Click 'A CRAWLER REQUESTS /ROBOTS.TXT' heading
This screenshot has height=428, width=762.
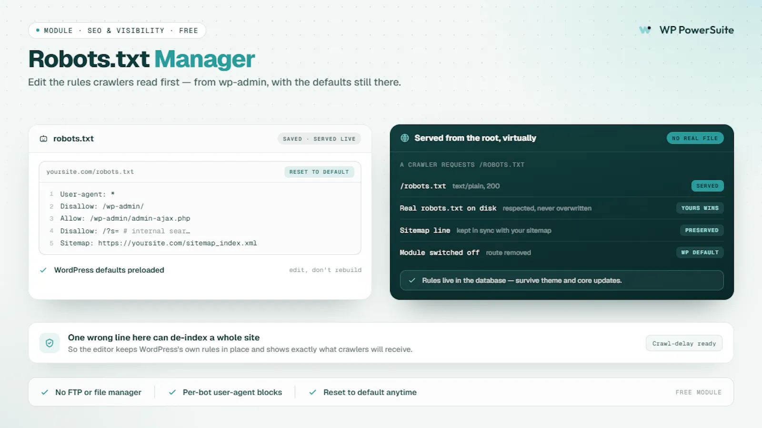(462, 165)
